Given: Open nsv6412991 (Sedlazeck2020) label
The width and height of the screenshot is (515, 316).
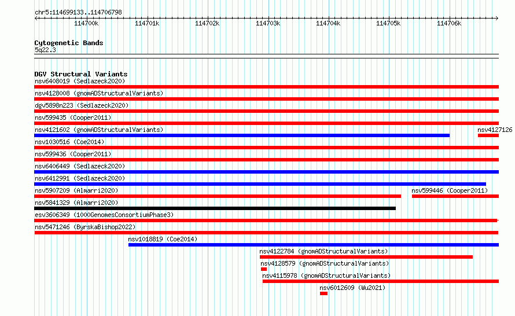Looking at the screenshot, I should point(80,178).
